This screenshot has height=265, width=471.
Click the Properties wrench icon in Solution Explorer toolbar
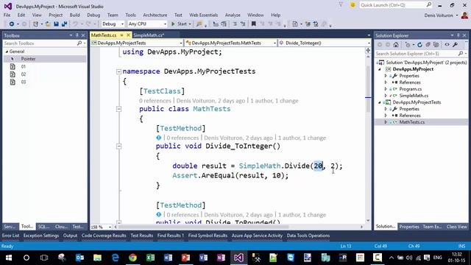455,45
